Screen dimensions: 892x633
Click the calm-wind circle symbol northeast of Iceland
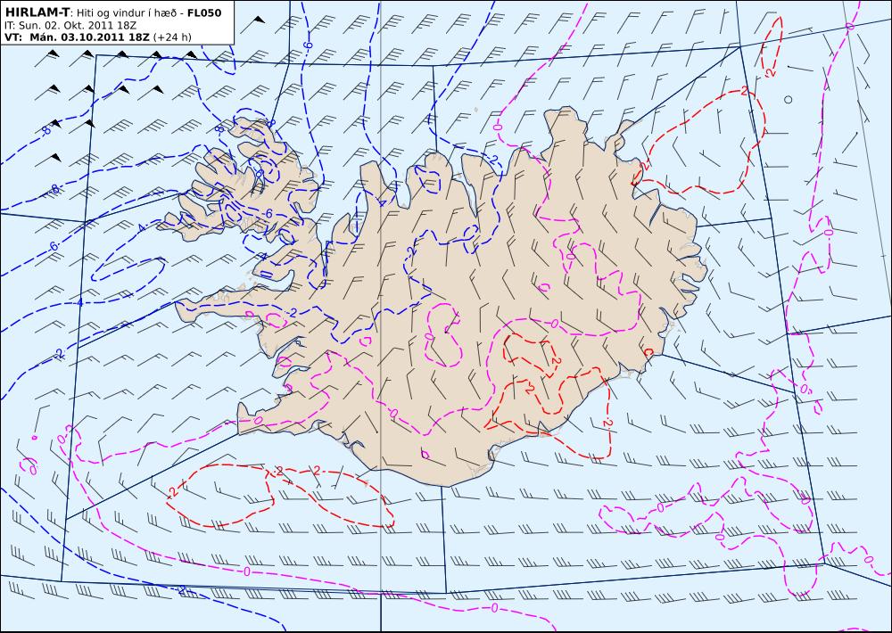(x=788, y=100)
